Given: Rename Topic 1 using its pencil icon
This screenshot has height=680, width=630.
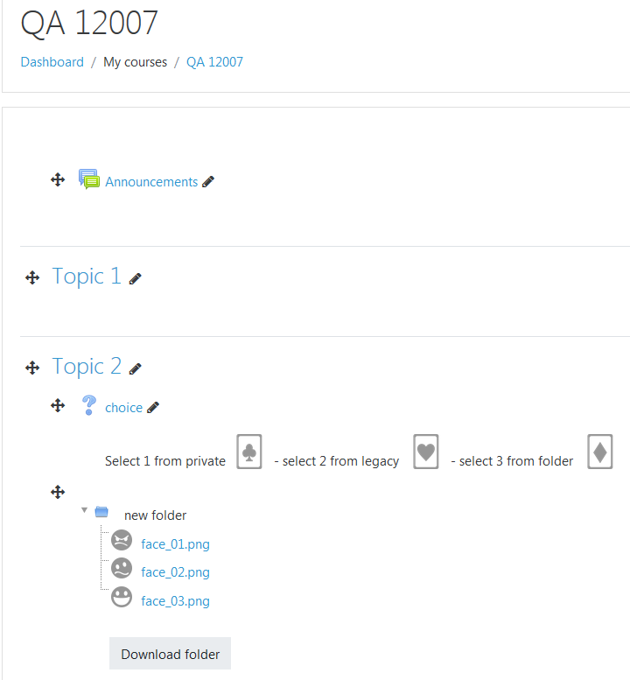Looking at the screenshot, I should [x=136, y=279].
